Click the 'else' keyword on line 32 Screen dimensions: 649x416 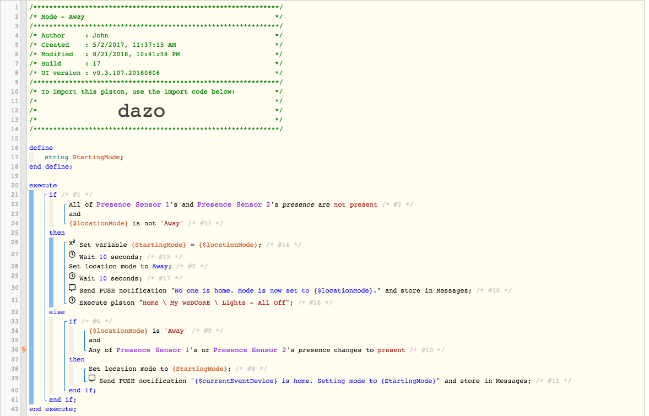click(x=57, y=312)
